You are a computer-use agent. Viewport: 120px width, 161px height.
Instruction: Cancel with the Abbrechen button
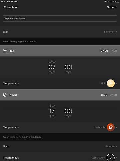(10, 7)
